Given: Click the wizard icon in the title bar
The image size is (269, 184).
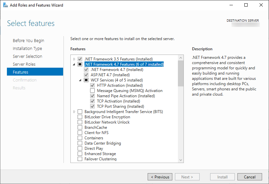Looking at the screenshot, I should coord(5,5).
